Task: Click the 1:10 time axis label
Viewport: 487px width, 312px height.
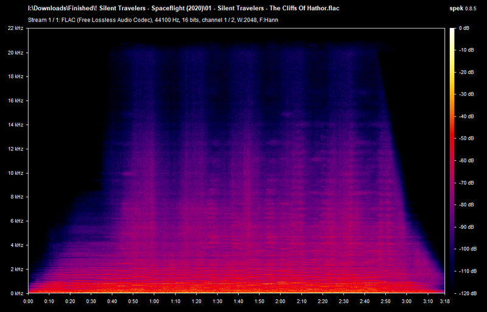Action: tap(175, 301)
